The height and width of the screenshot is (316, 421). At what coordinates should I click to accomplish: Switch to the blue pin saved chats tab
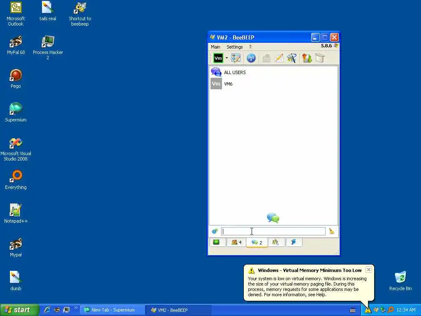pos(294,242)
